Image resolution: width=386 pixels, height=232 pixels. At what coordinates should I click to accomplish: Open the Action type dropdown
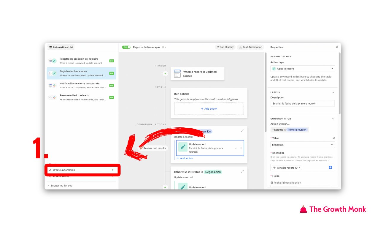303,69
